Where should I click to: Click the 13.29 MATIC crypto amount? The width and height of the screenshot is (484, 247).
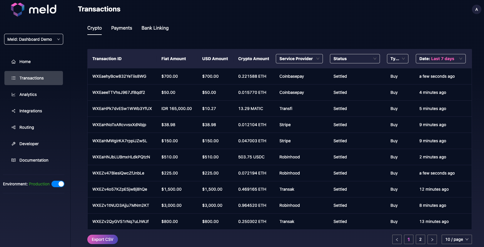tap(251, 109)
